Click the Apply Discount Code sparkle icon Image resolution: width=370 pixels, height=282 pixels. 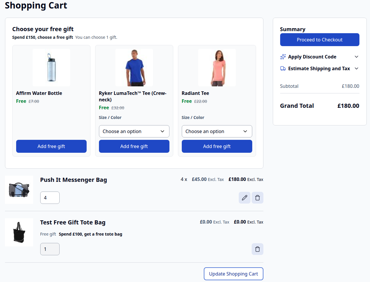click(283, 57)
